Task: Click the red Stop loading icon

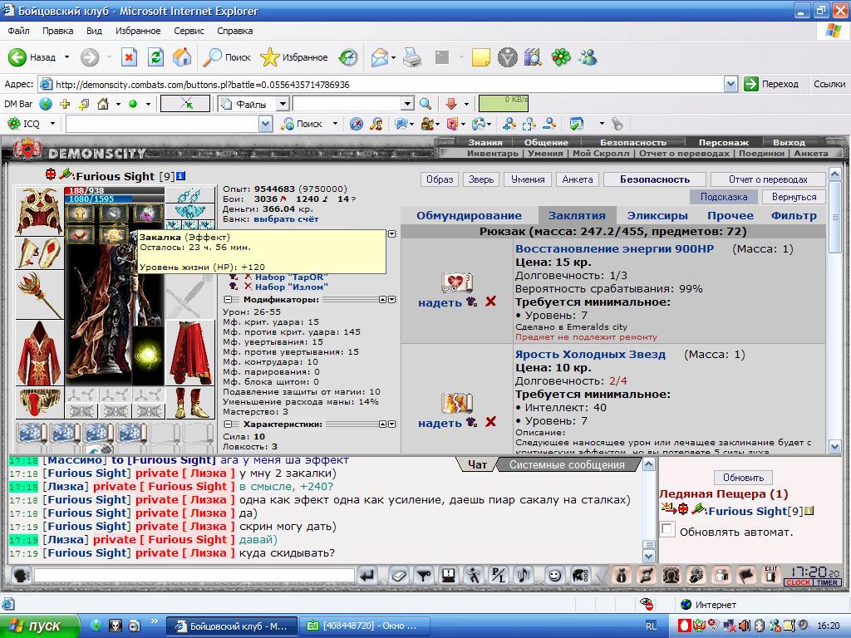Action: coord(129,57)
